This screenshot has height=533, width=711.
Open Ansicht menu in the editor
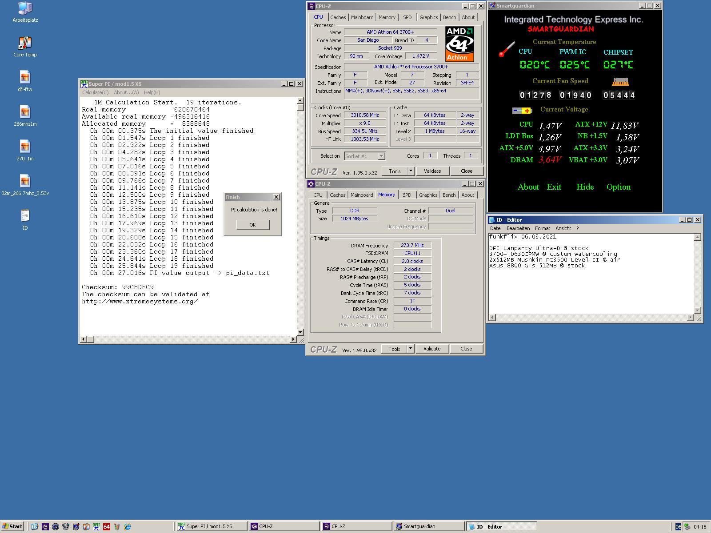(x=563, y=228)
